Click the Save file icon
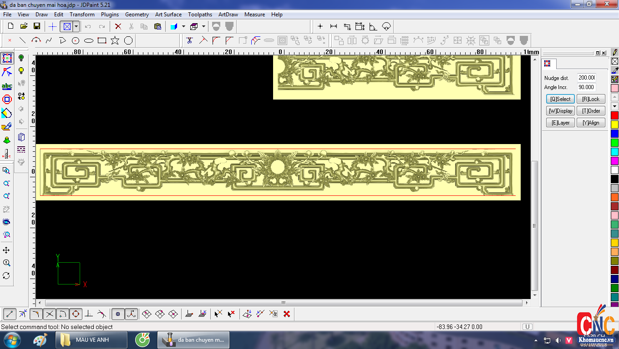The width and height of the screenshot is (619, 349). point(37,26)
